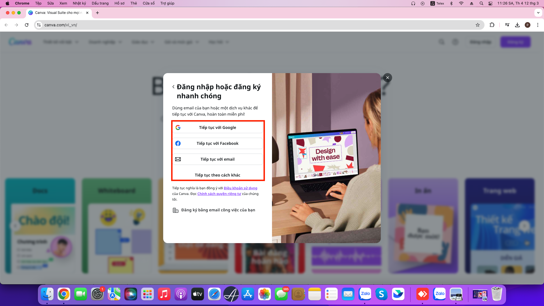Bookmark this page with the star
Screen dimensions: 544x306
[478, 25]
